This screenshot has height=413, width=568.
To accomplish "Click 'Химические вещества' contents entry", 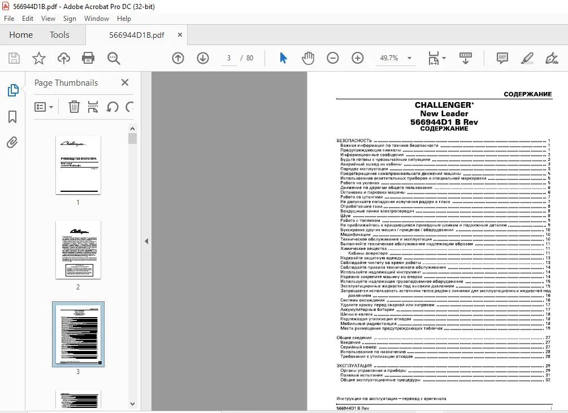I will point(363,249).
